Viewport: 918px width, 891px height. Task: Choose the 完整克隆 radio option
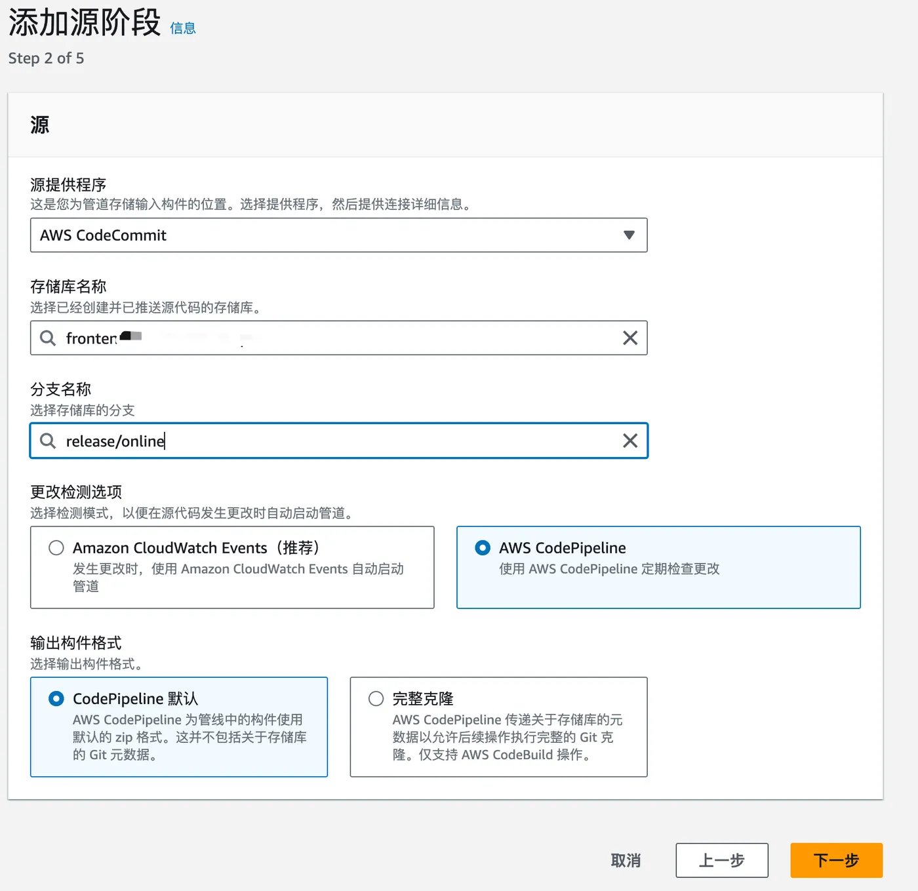click(376, 699)
